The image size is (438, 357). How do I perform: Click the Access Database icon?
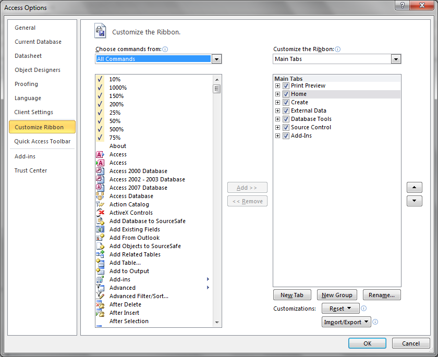(x=100, y=196)
